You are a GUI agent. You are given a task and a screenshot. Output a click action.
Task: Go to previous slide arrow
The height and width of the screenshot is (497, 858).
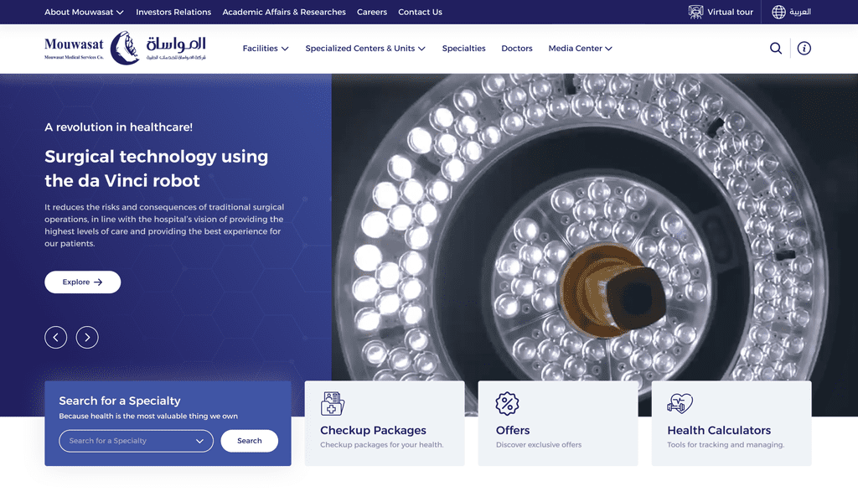pyautogui.click(x=56, y=337)
